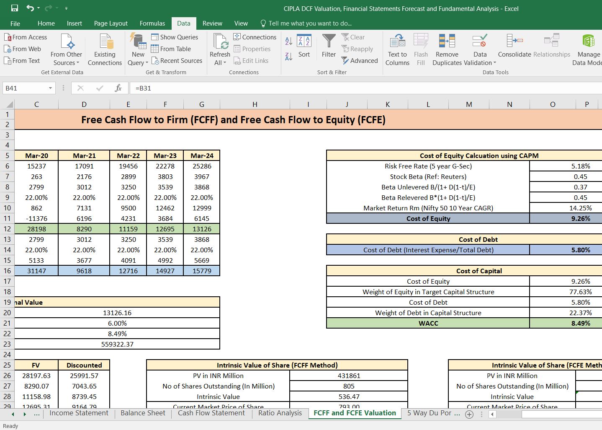The width and height of the screenshot is (602, 430).
Task: Open Text to Columns wizard
Action: point(397,49)
